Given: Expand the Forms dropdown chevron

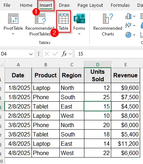Looking at the screenshot, I should click(x=79, y=34).
